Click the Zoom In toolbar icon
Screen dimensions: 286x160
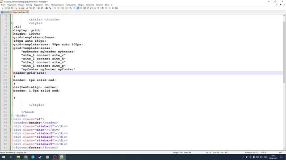point(55,8)
